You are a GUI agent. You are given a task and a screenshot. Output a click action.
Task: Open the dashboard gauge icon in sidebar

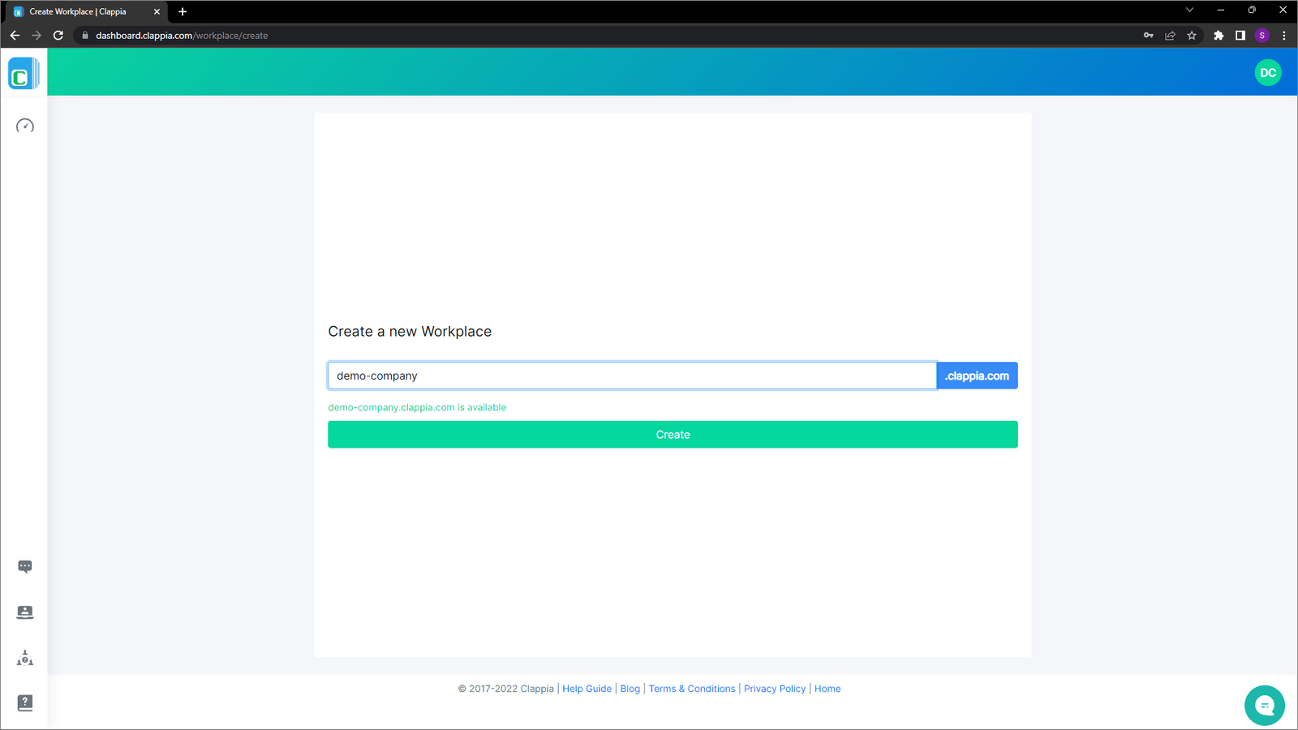pos(24,126)
